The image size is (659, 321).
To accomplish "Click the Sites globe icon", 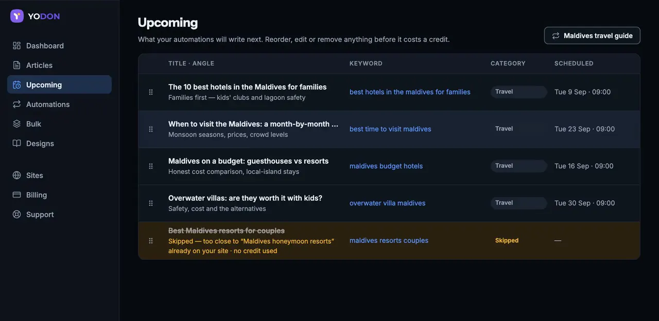I will point(17,175).
